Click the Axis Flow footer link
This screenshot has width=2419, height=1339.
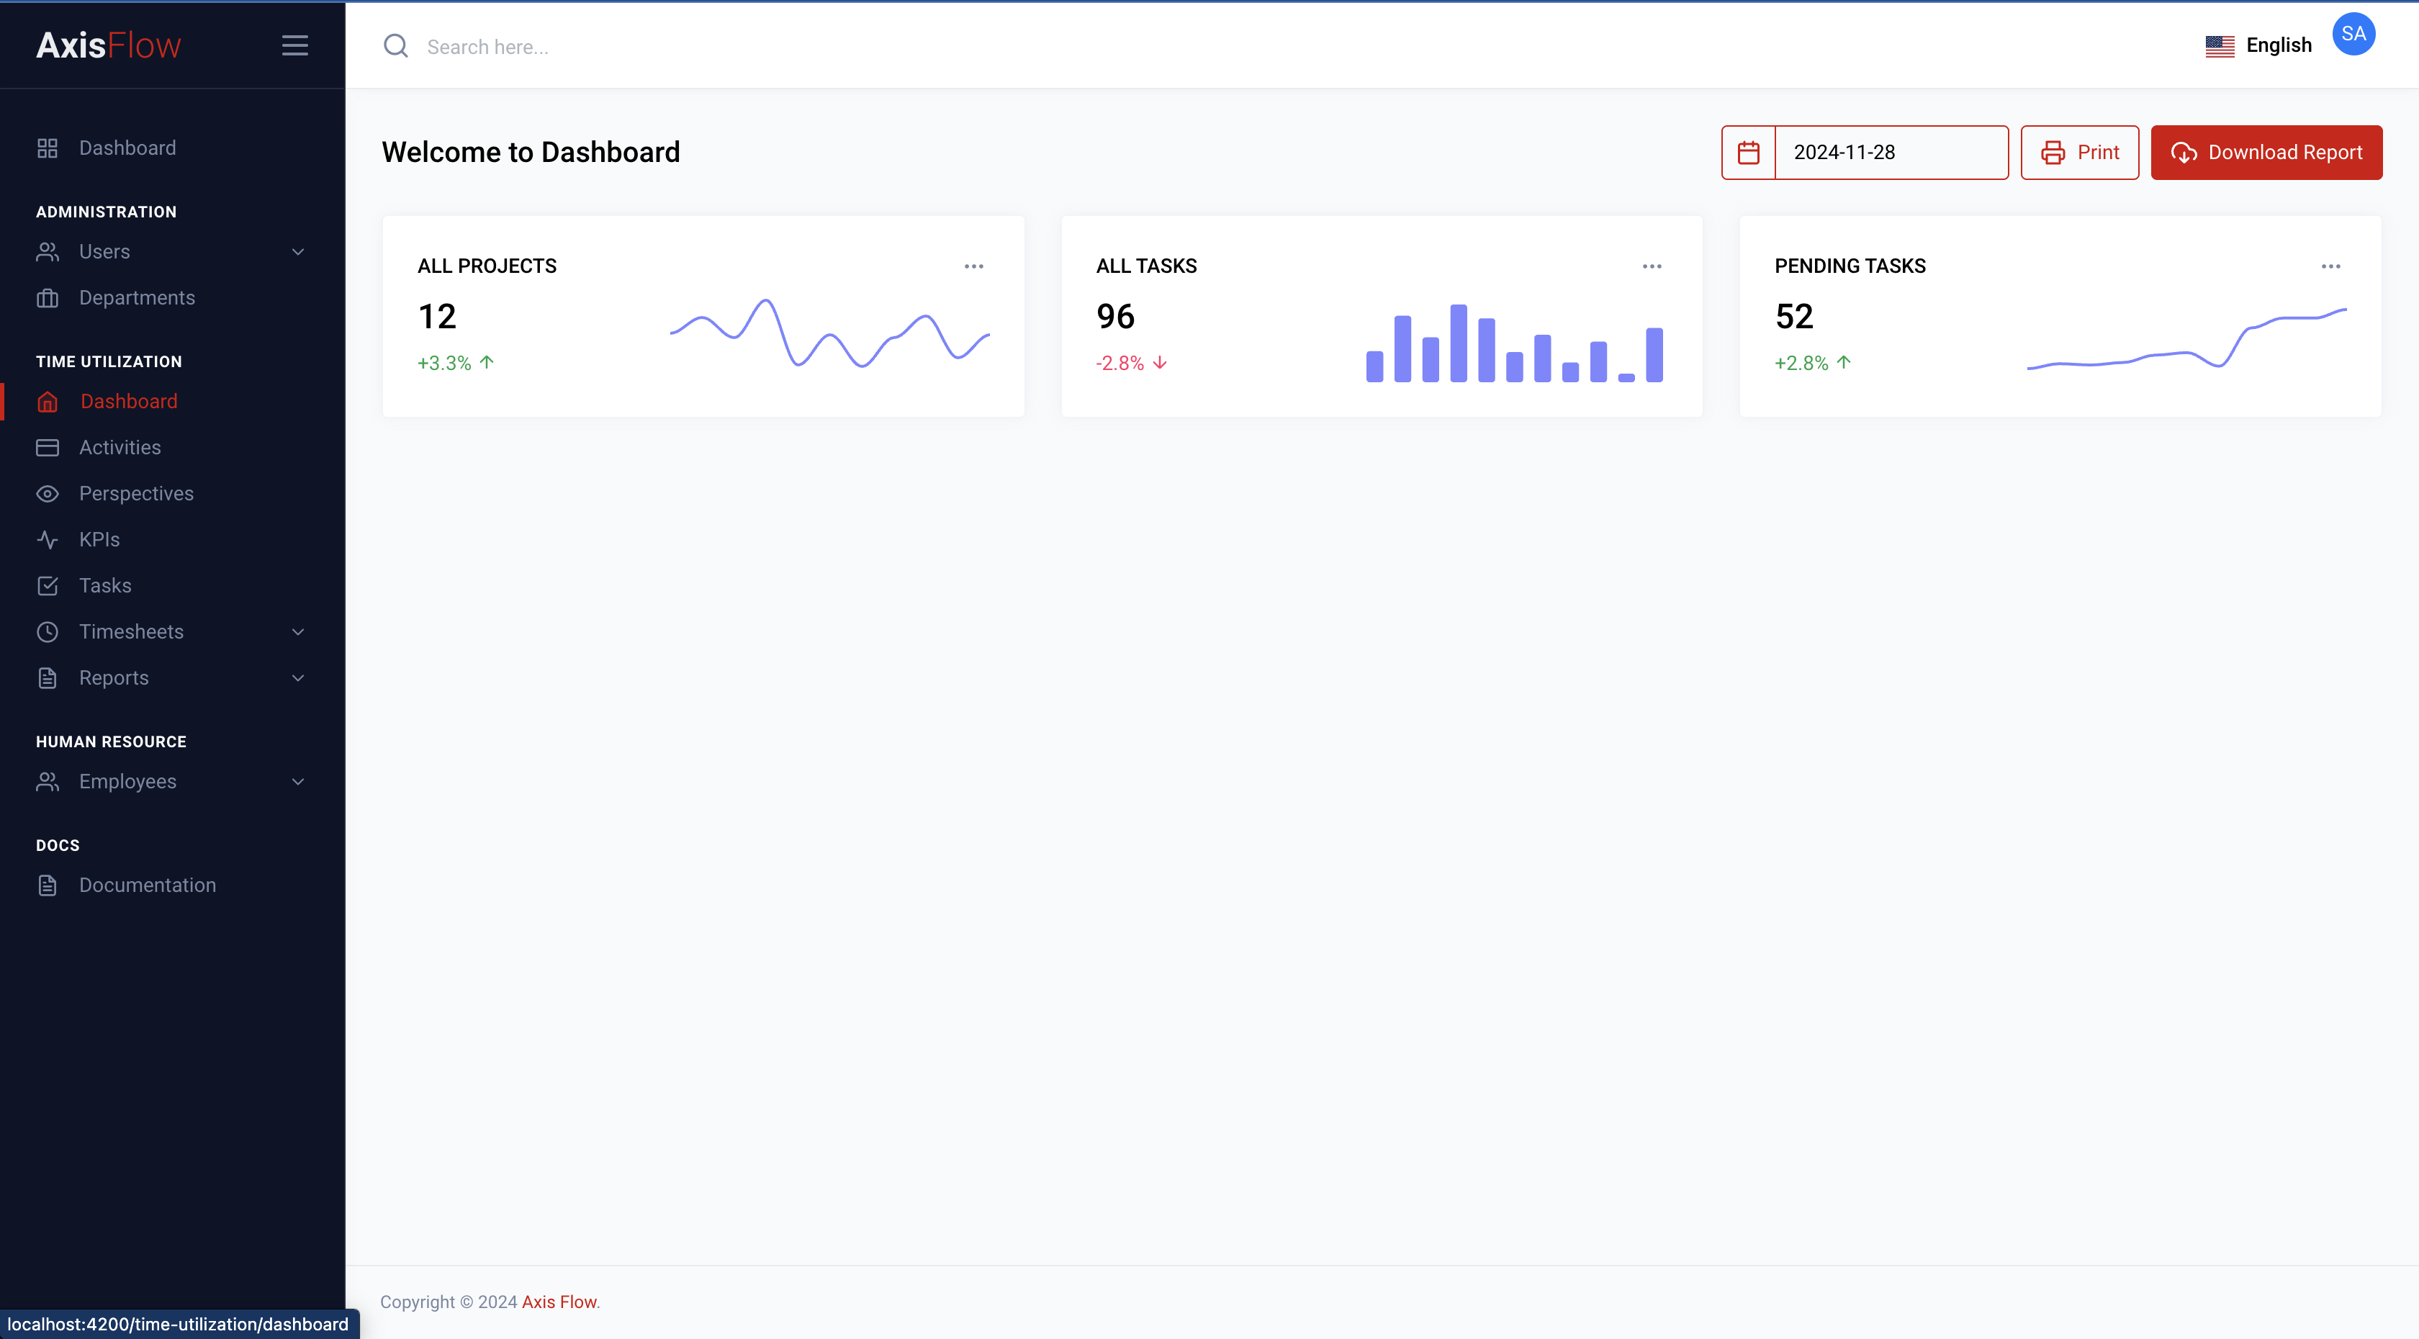tap(559, 1302)
